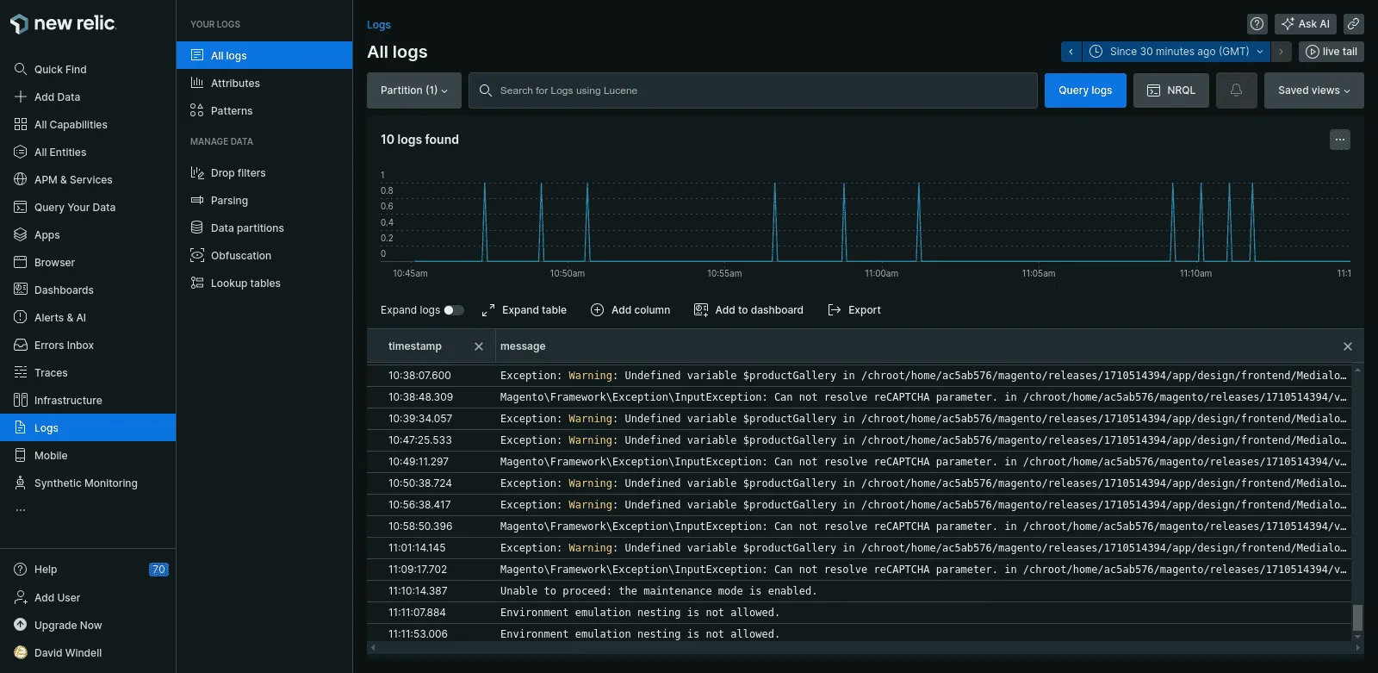Viewport: 1378px width, 673px height.
Task: Click the Export logs icon
Action: pos(834,310)
